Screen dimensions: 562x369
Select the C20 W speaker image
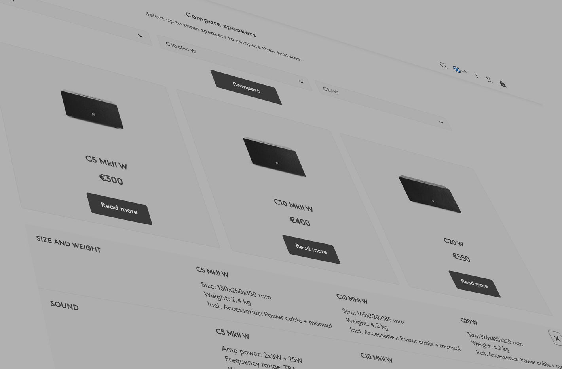pyautogui.click(x=429, y=194)
